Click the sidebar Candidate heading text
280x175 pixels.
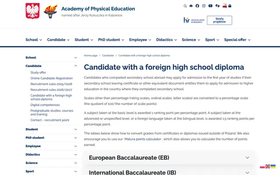tap(33, 66)
